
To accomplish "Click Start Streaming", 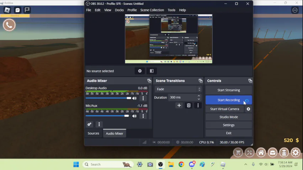I will (x=229, y=90).
